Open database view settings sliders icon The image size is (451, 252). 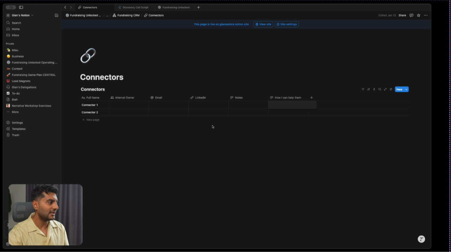tap(391, 89)
